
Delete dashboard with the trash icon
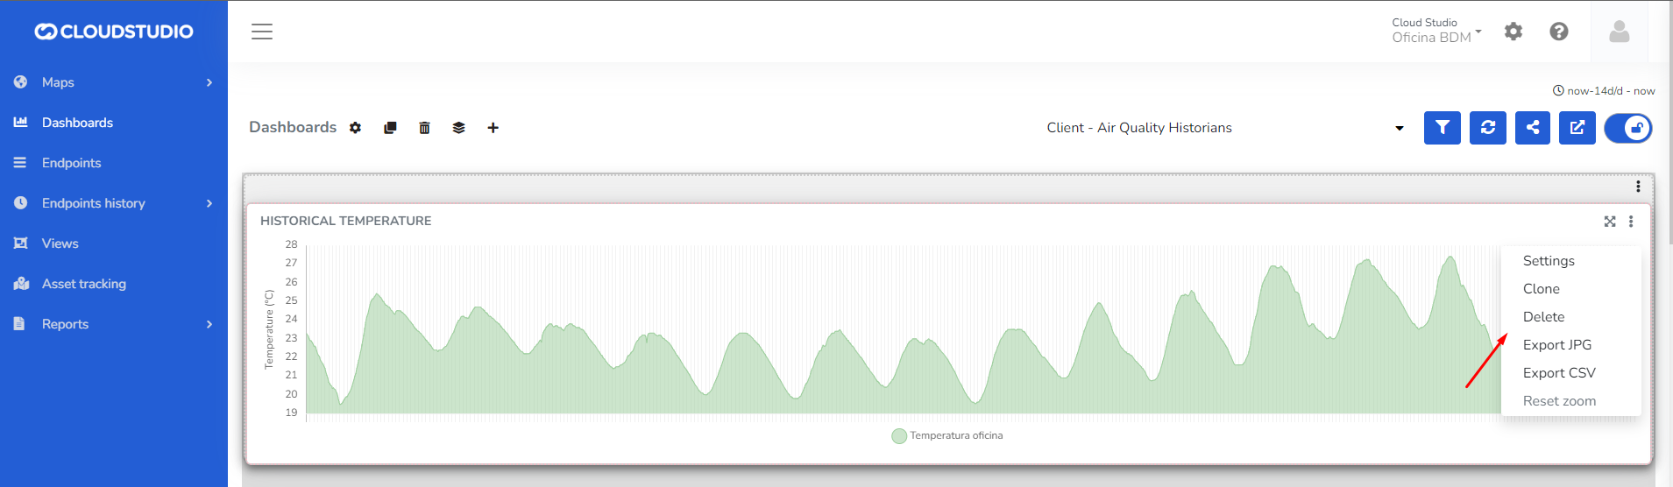tap(424, 128)
